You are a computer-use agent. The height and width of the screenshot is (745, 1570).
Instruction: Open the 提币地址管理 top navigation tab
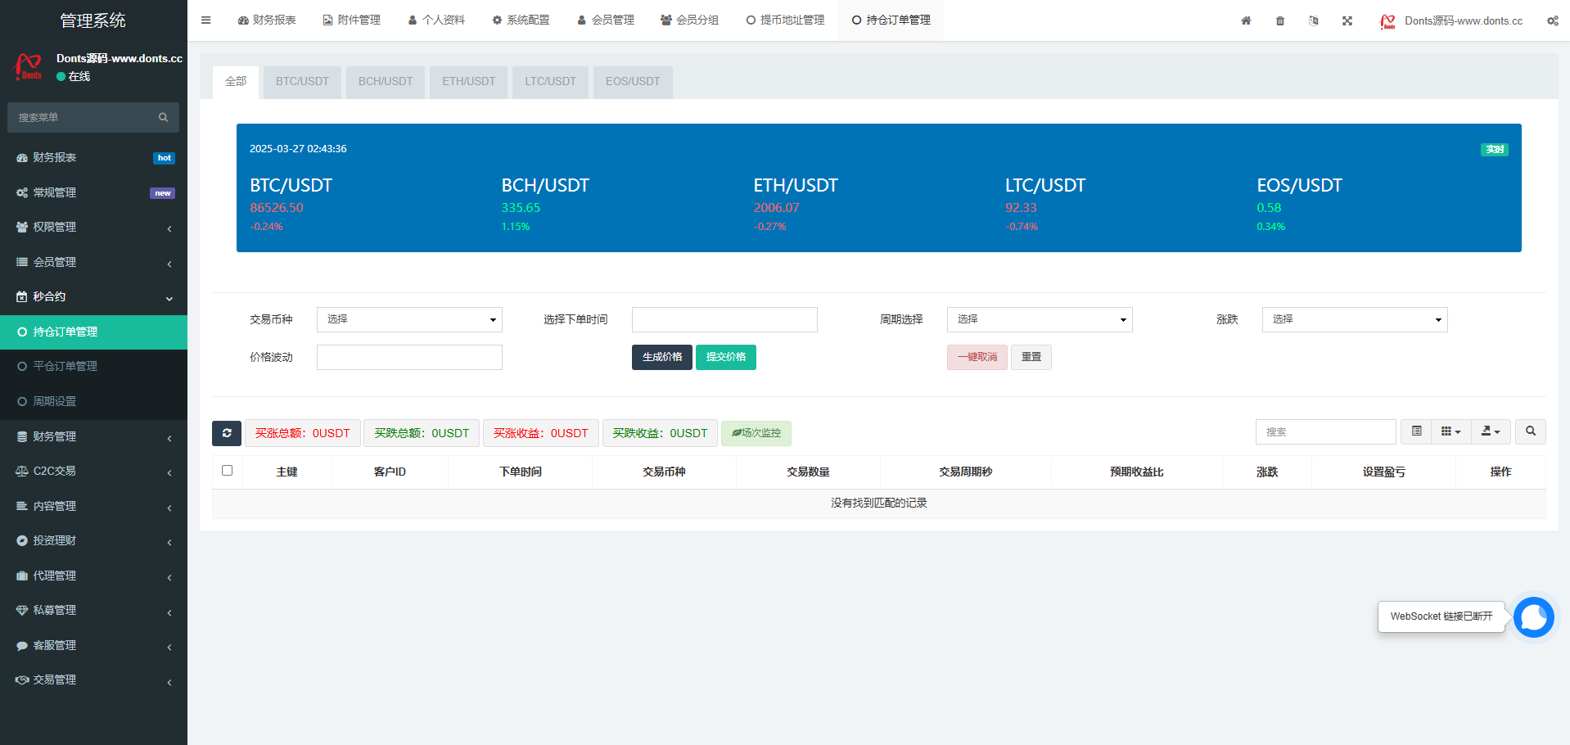coord(785,20)
